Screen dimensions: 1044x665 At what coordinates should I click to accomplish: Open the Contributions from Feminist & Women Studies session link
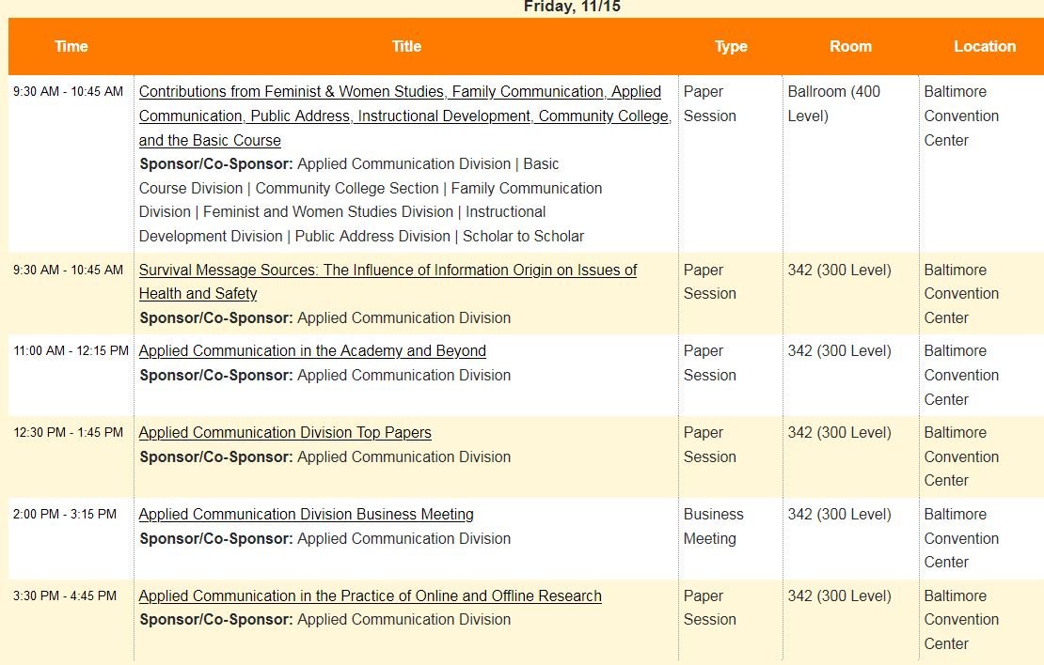tap(404, 116)
